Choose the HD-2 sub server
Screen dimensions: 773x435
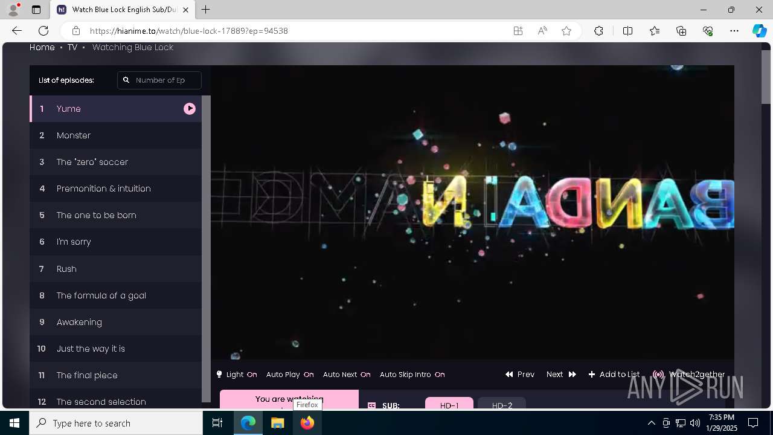coord(502,404)
